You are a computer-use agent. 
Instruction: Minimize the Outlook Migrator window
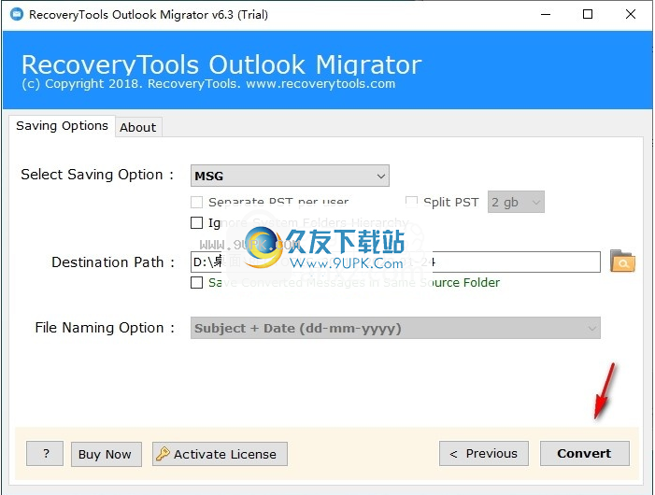(x=546, y=15)
